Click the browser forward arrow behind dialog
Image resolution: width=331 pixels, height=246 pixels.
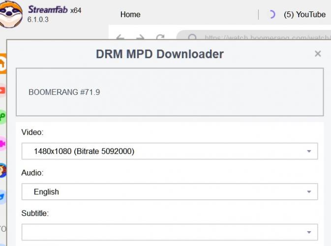[x=140, y=37]
